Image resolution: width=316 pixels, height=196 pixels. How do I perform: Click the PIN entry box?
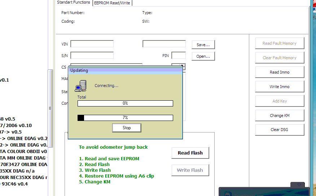179,56
